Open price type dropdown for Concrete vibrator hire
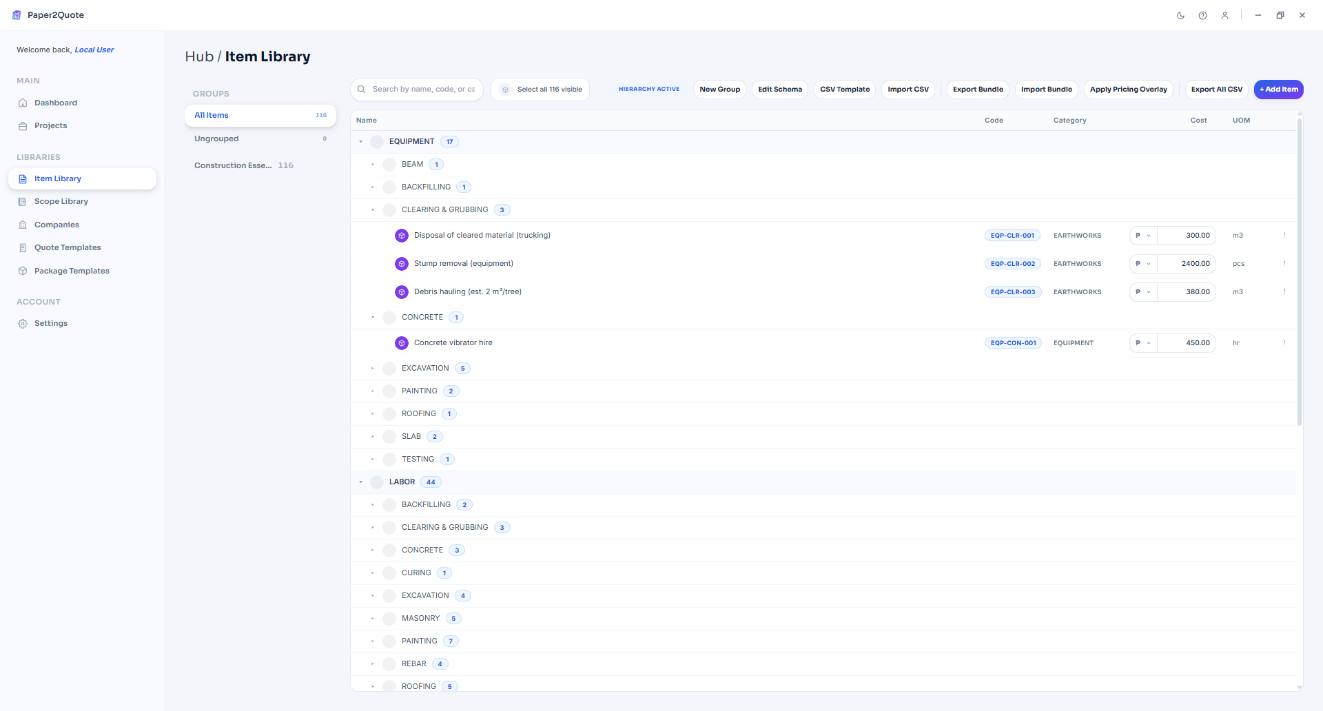Screen dimensions: 1323x711 point(1143,343)
